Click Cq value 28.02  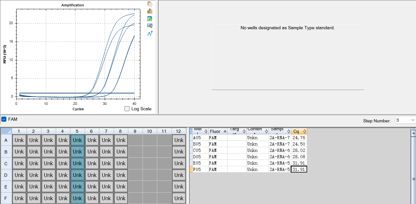299,150
